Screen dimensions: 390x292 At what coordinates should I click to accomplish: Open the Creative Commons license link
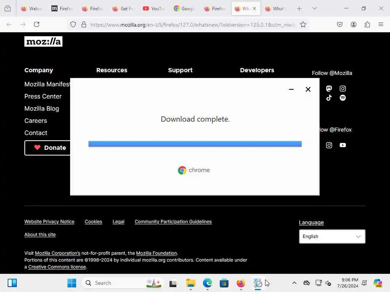coord(57,267)
